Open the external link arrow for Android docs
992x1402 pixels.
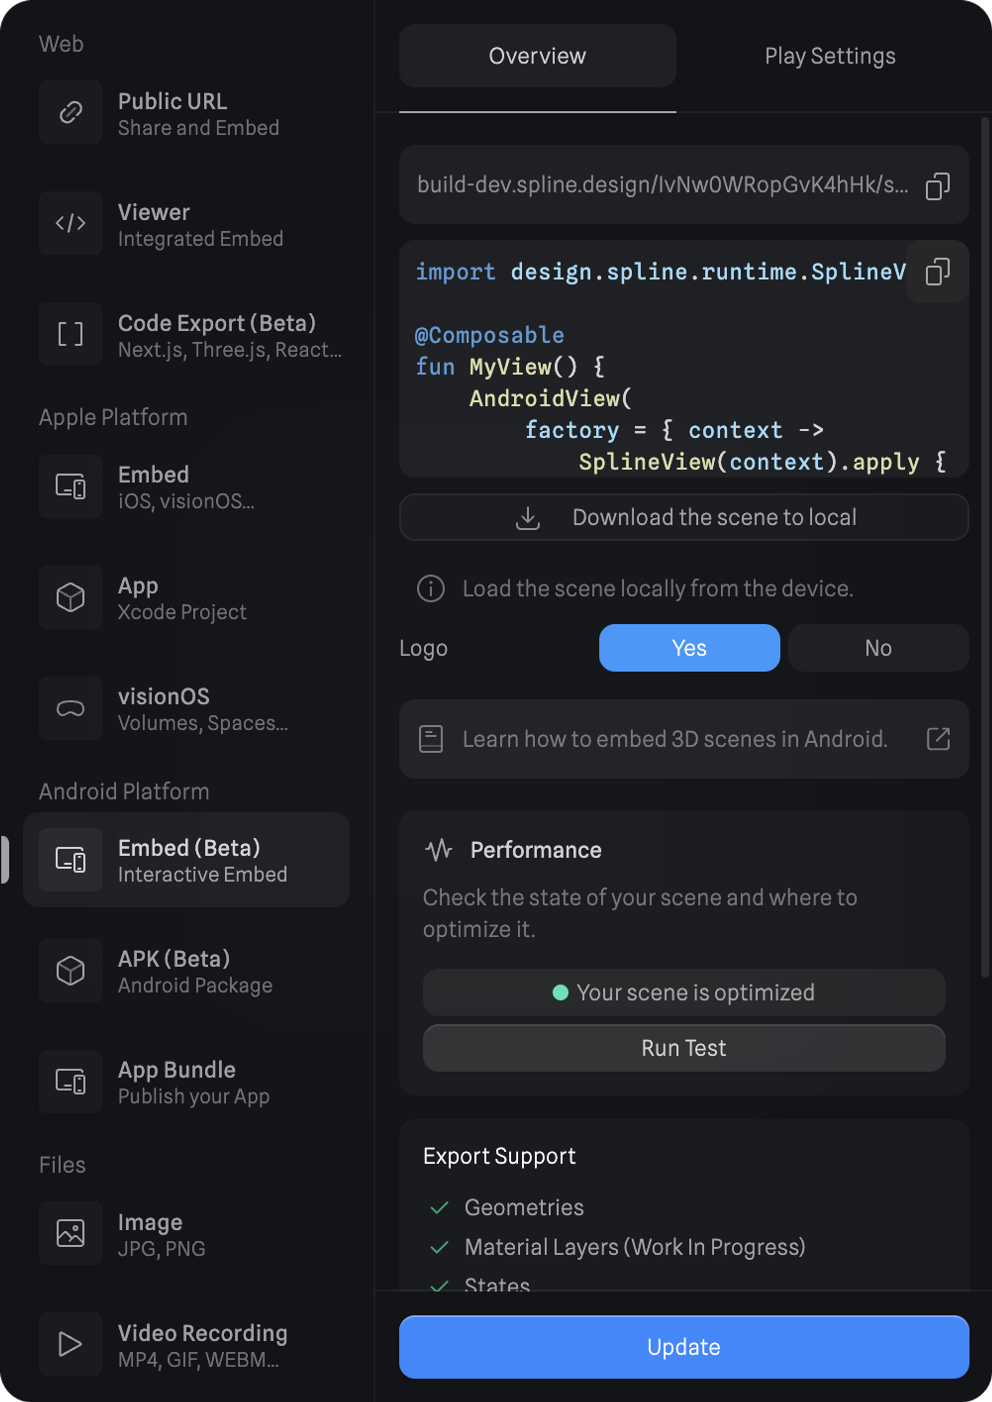(x=937, y=739)
